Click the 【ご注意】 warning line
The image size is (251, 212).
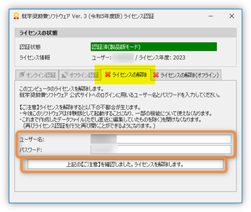pyautogui.click(x=80, y=107)
